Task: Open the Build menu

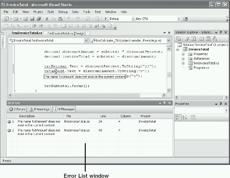Action: click(51, 12)
